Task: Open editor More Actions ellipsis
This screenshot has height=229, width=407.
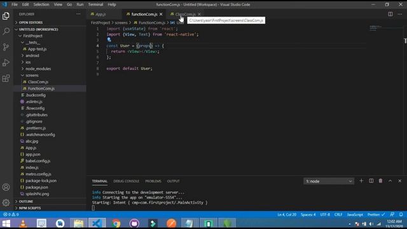Action: click(x=400, y=14)
